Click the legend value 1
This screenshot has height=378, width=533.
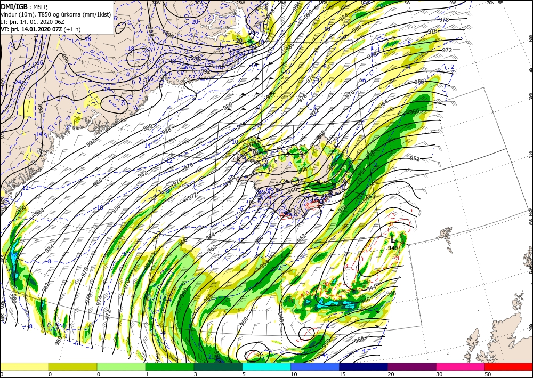pos(147,374)
